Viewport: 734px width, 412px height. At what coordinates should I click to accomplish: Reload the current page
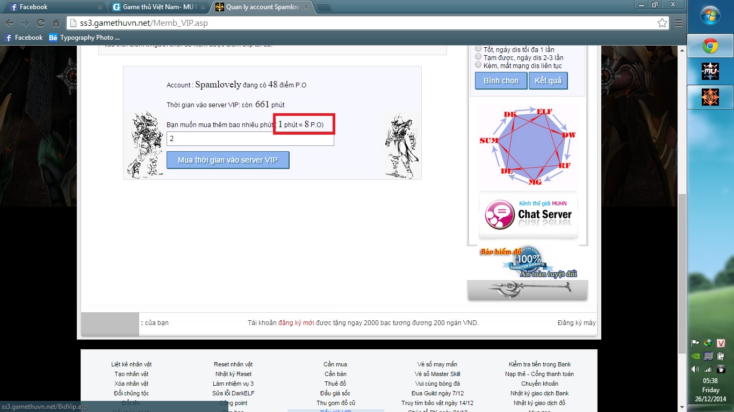[40, 23]
